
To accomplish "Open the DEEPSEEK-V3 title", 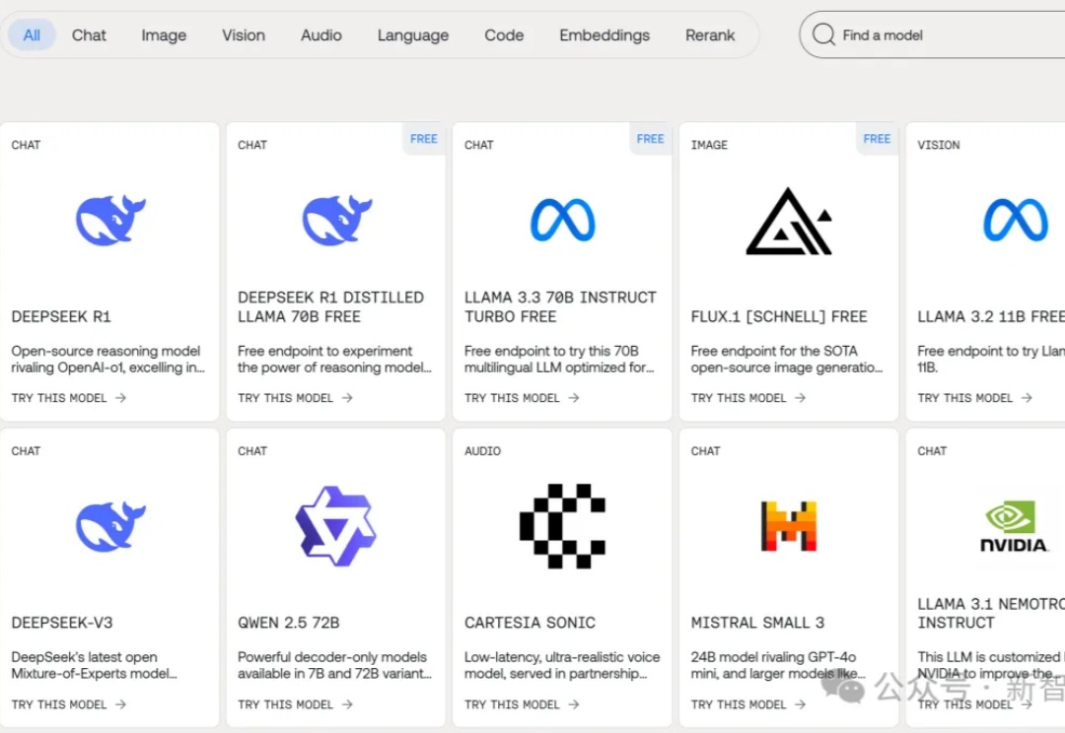I will tap(62, 623).
